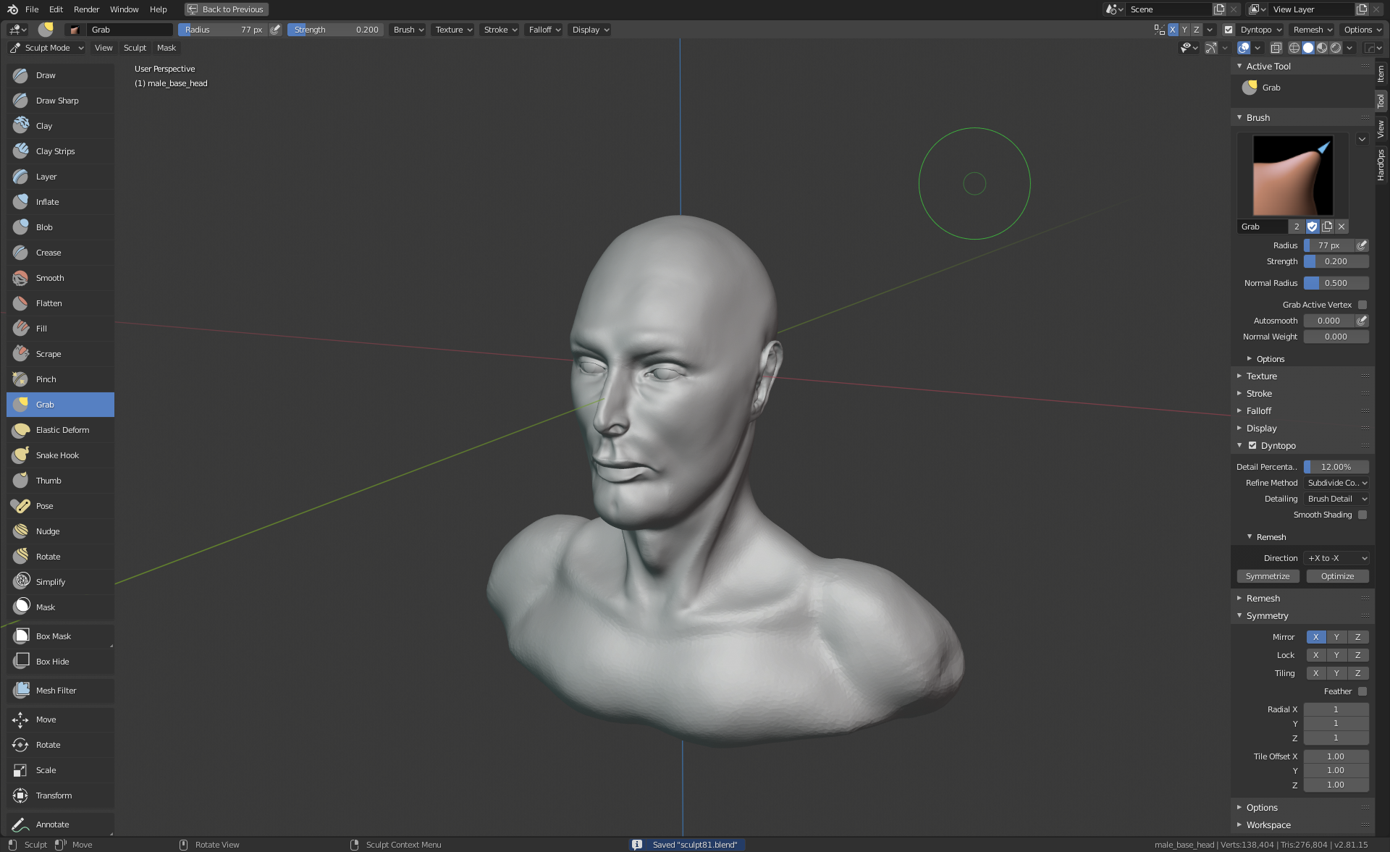Select the Clay Strips brush tool
Image resolution: width=1390 pixels, height=852 pixels.
pos(55,151)
